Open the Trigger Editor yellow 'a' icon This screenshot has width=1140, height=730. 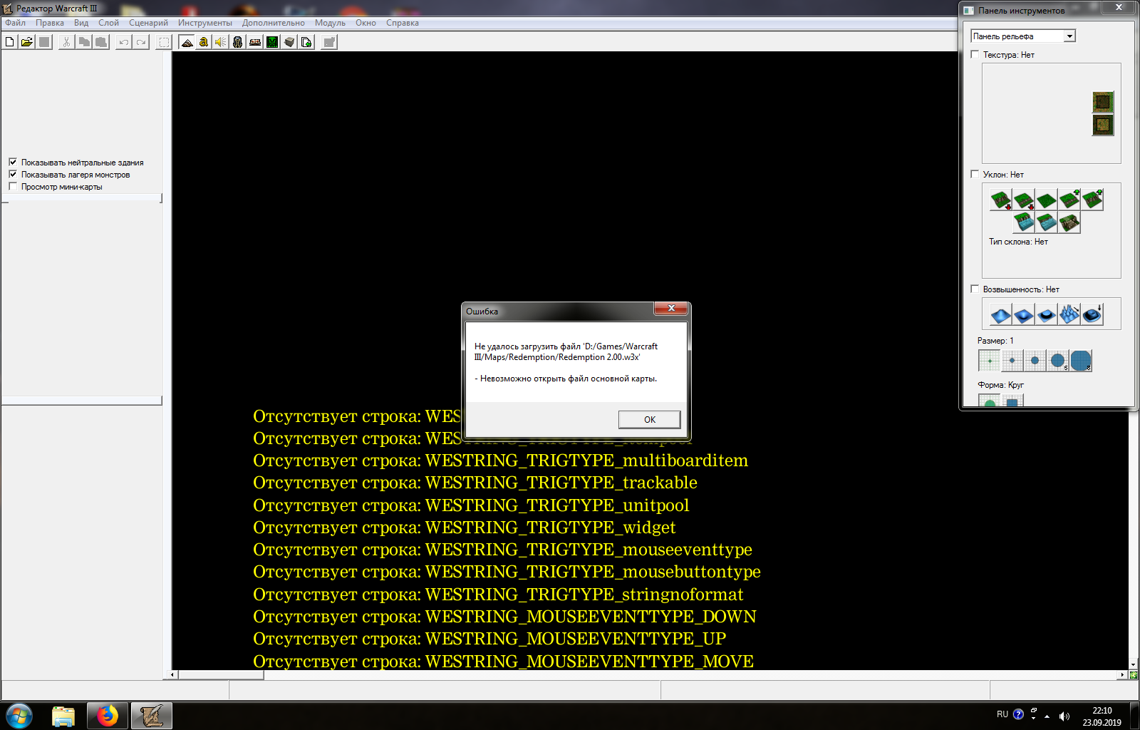click(x=204, y=42)
